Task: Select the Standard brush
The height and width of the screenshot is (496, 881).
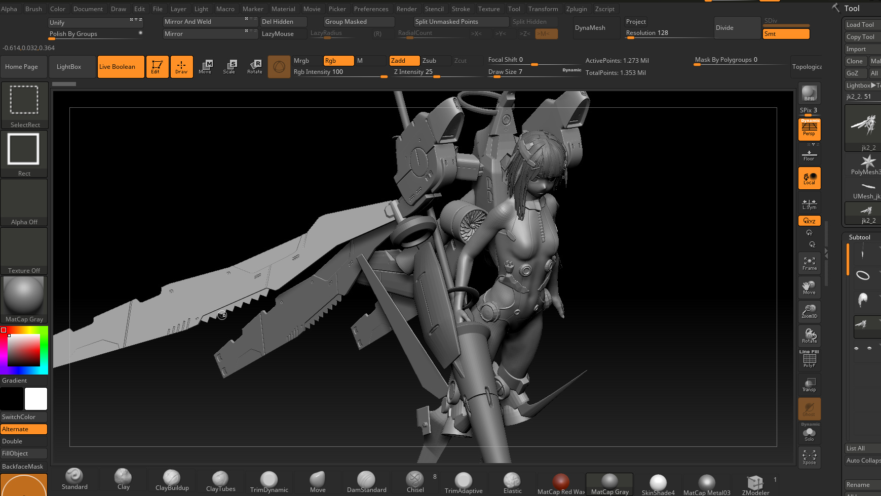Action: pos(74,480)
